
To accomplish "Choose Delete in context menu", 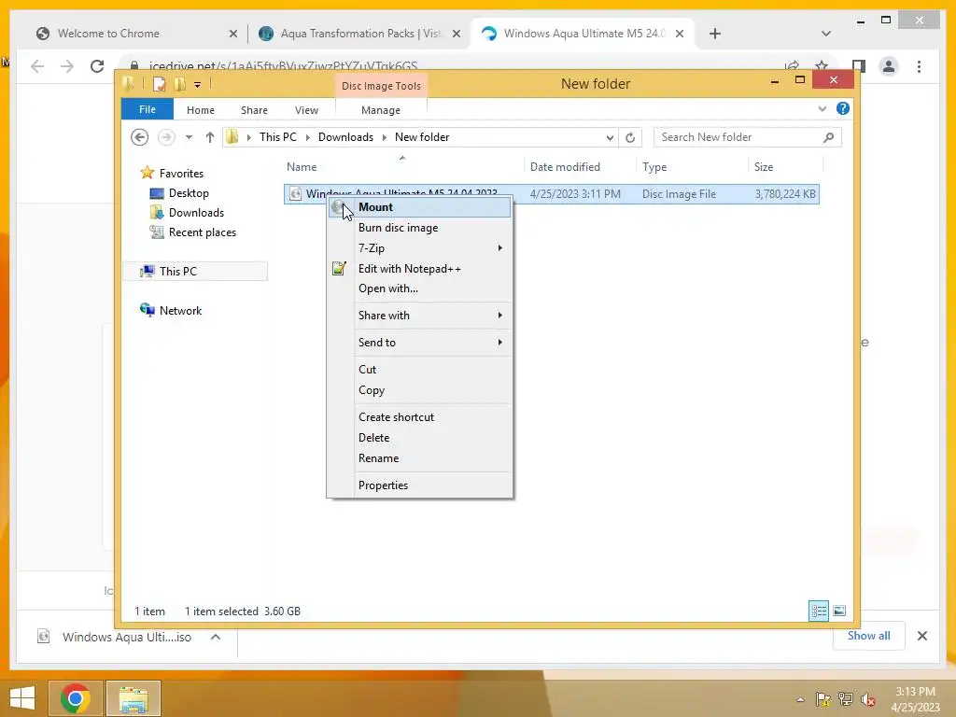I will pyautogui.click(x=419, y=438).
